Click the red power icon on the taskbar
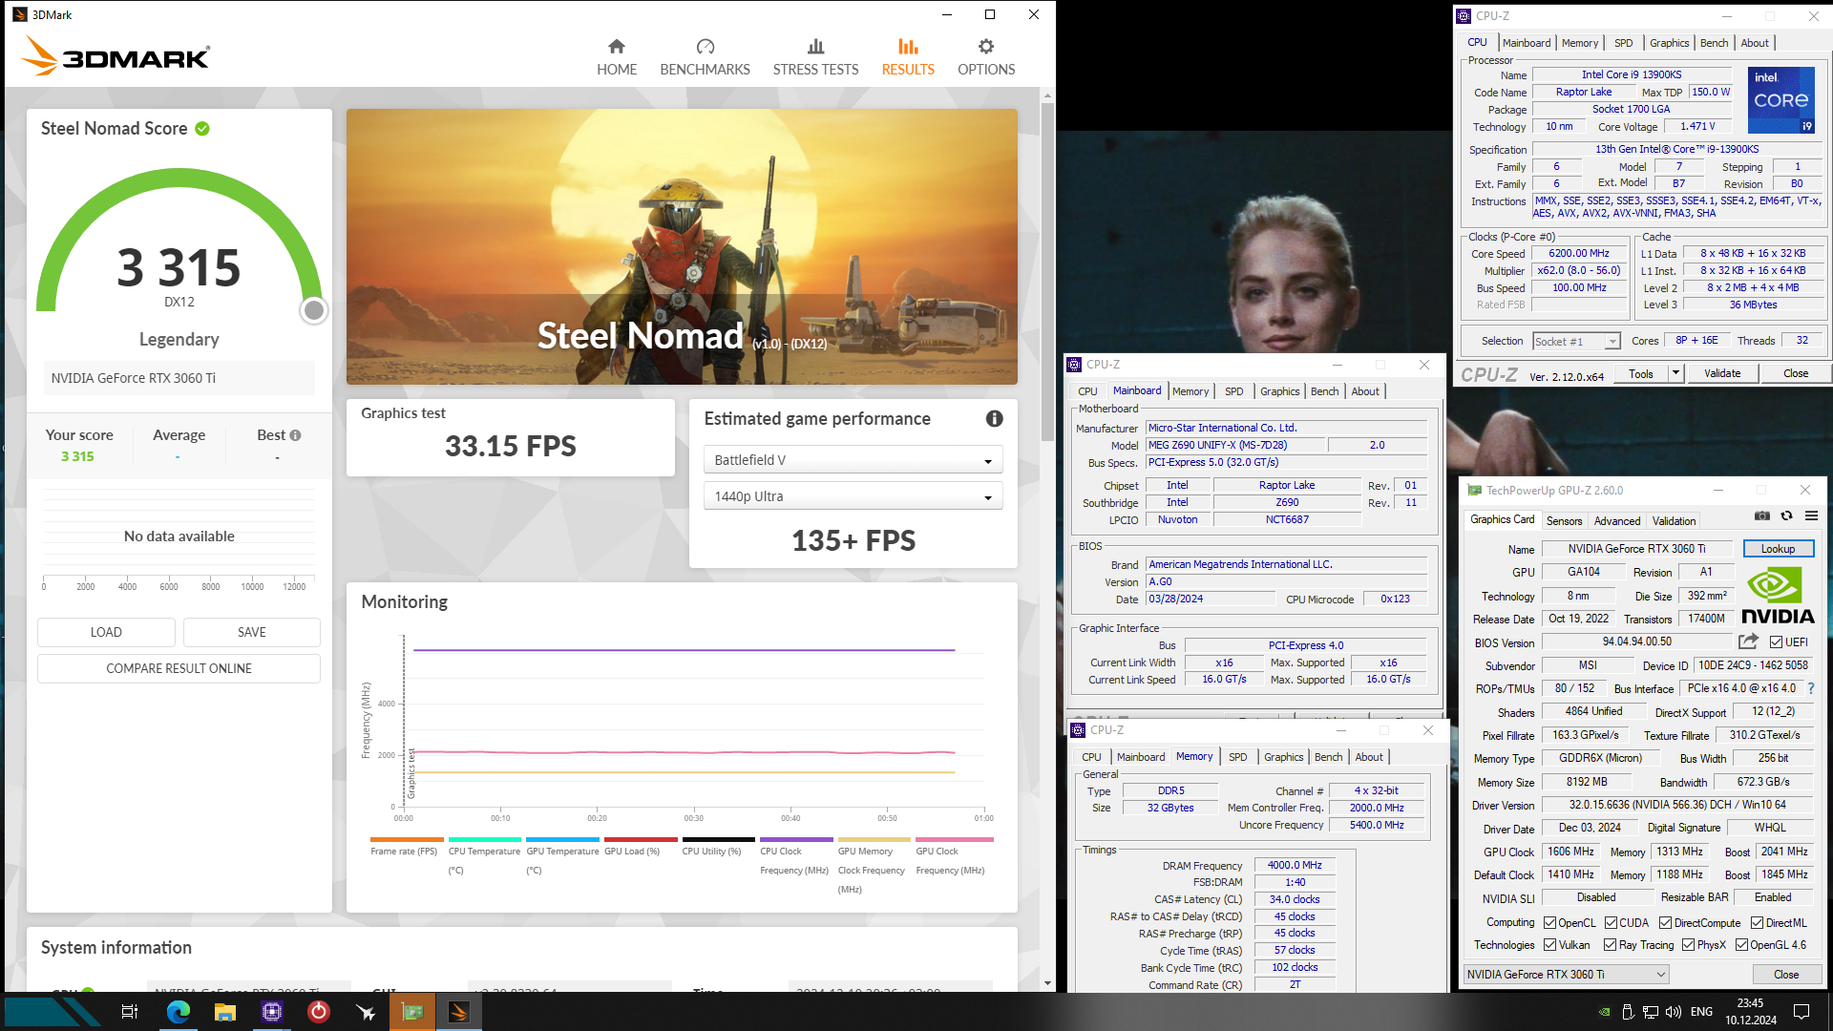Viewport: 1833px width, 1031px height. pos(319,1012)
